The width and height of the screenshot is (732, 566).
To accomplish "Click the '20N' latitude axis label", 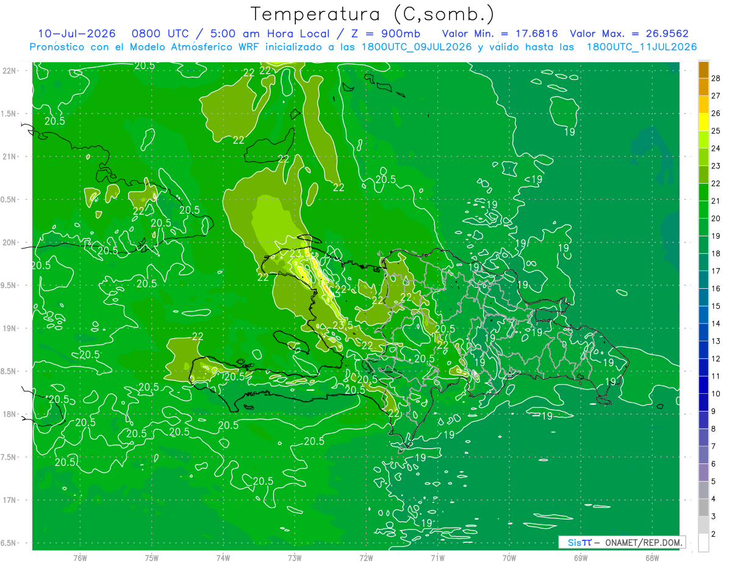I will [x=10, y=242].
